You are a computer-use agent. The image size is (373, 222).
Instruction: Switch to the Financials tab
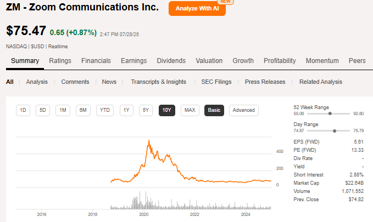click(x=96, y=61)
